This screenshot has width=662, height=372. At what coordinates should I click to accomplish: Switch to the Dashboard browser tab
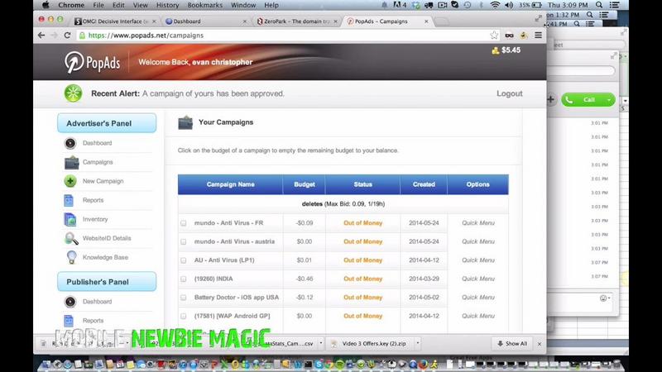[204, 21]
